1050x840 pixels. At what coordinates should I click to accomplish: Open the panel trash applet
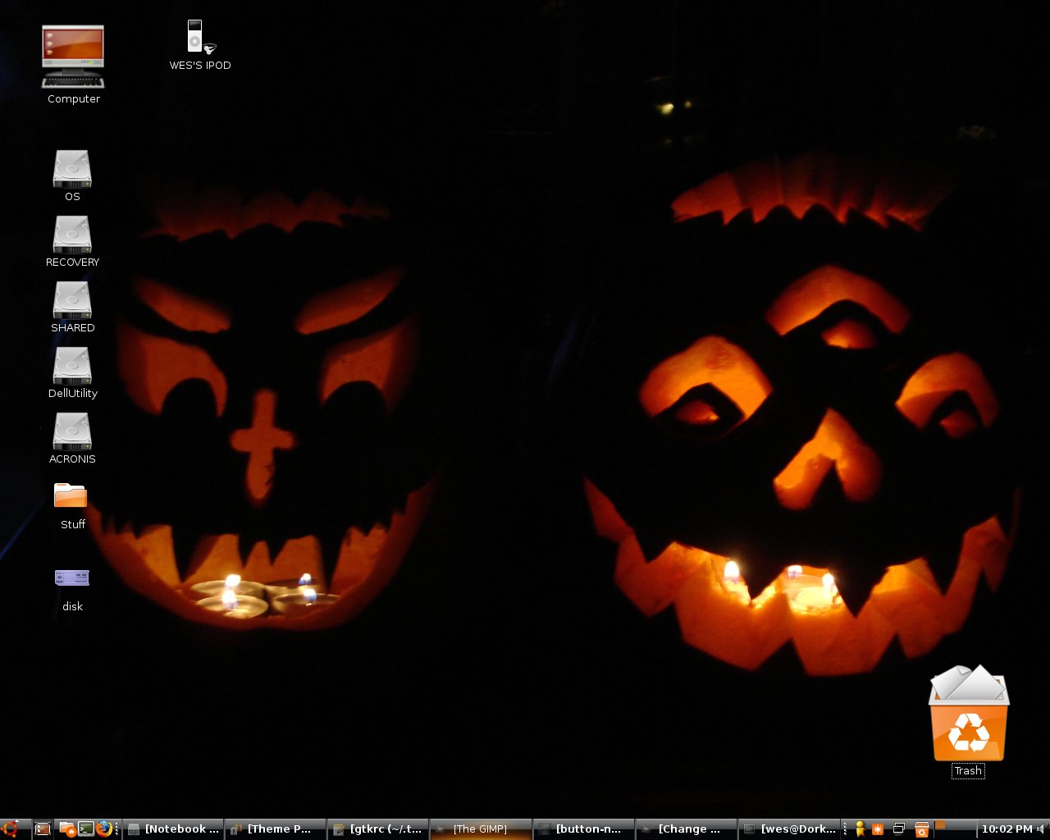tap(922, 829)
